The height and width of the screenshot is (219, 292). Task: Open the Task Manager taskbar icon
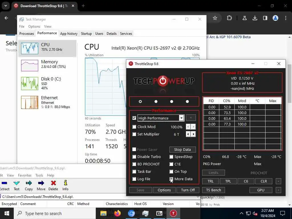point(145,213)
